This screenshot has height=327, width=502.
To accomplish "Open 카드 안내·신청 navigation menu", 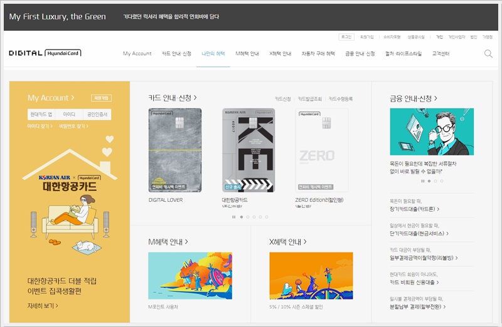I will tap(176, 53).
